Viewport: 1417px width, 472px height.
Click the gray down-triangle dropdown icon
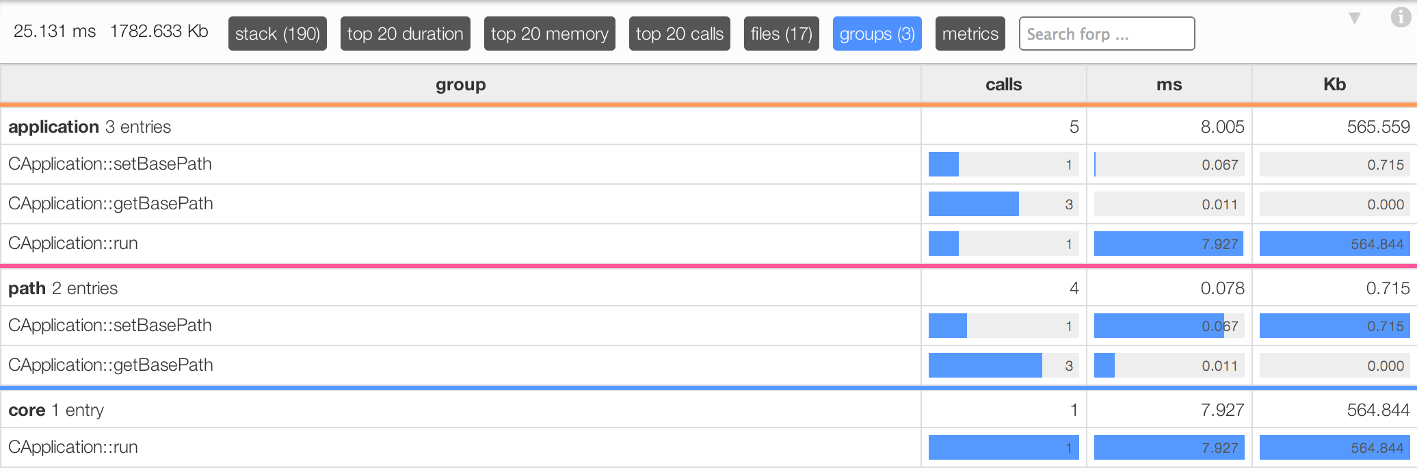(x=1354, y=18)
